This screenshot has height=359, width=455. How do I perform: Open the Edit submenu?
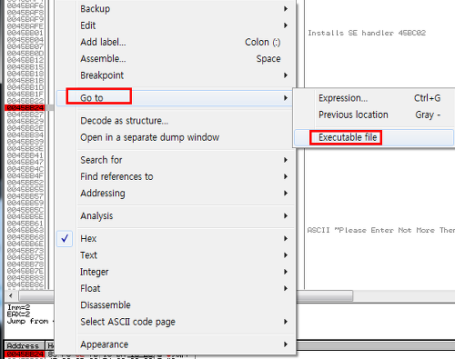point(176,25)
